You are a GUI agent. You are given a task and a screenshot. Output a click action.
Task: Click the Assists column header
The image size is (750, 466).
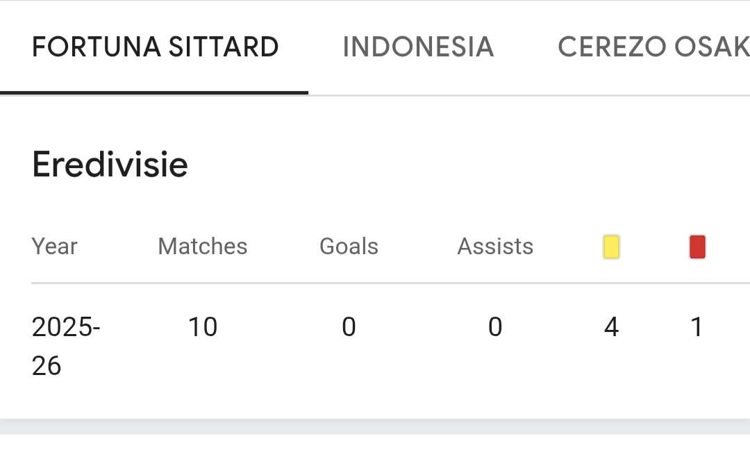(495, 247)
